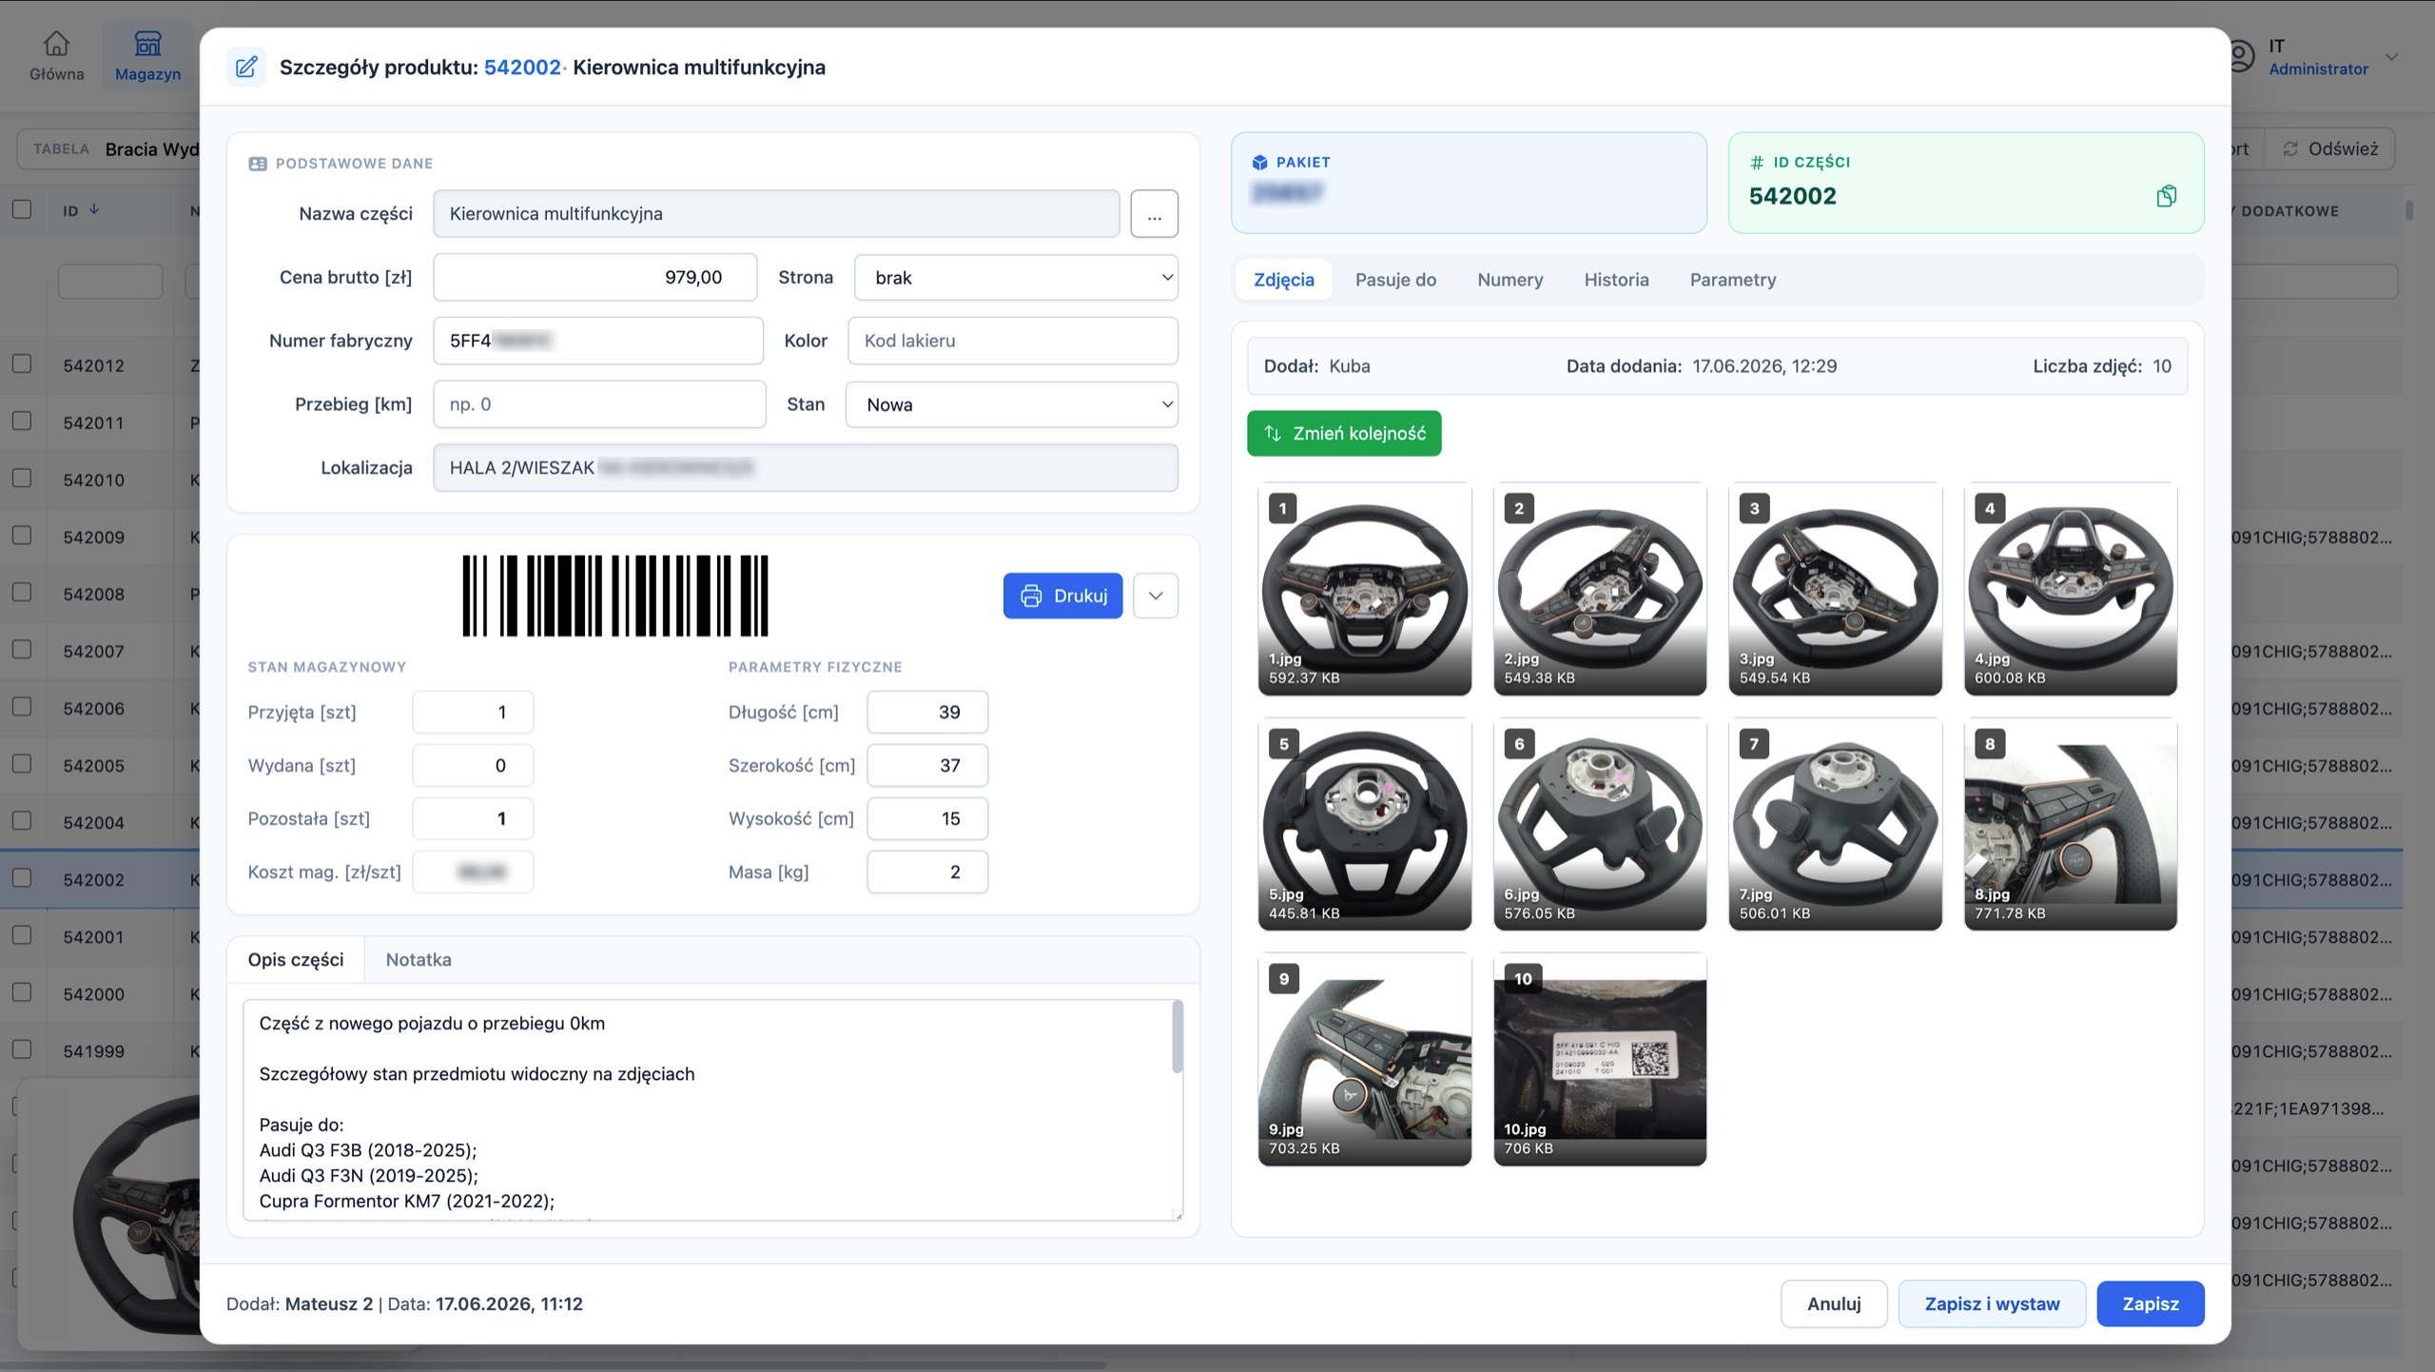Click the barcode image

tap(615, 596)
